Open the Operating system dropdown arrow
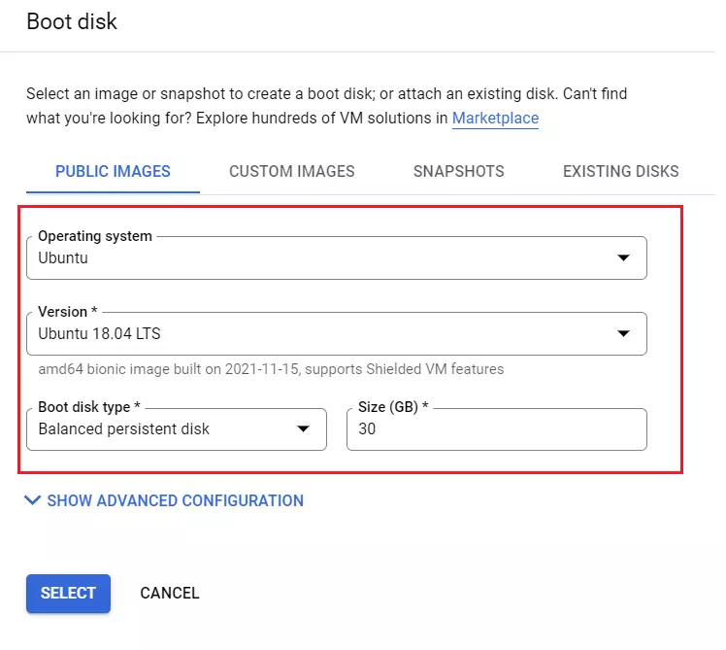Screen dimensions: 726x650 (x=623, y=257)
